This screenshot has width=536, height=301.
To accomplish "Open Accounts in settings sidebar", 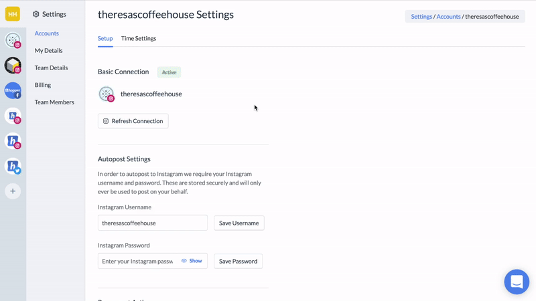I will (x=46, y=33).
